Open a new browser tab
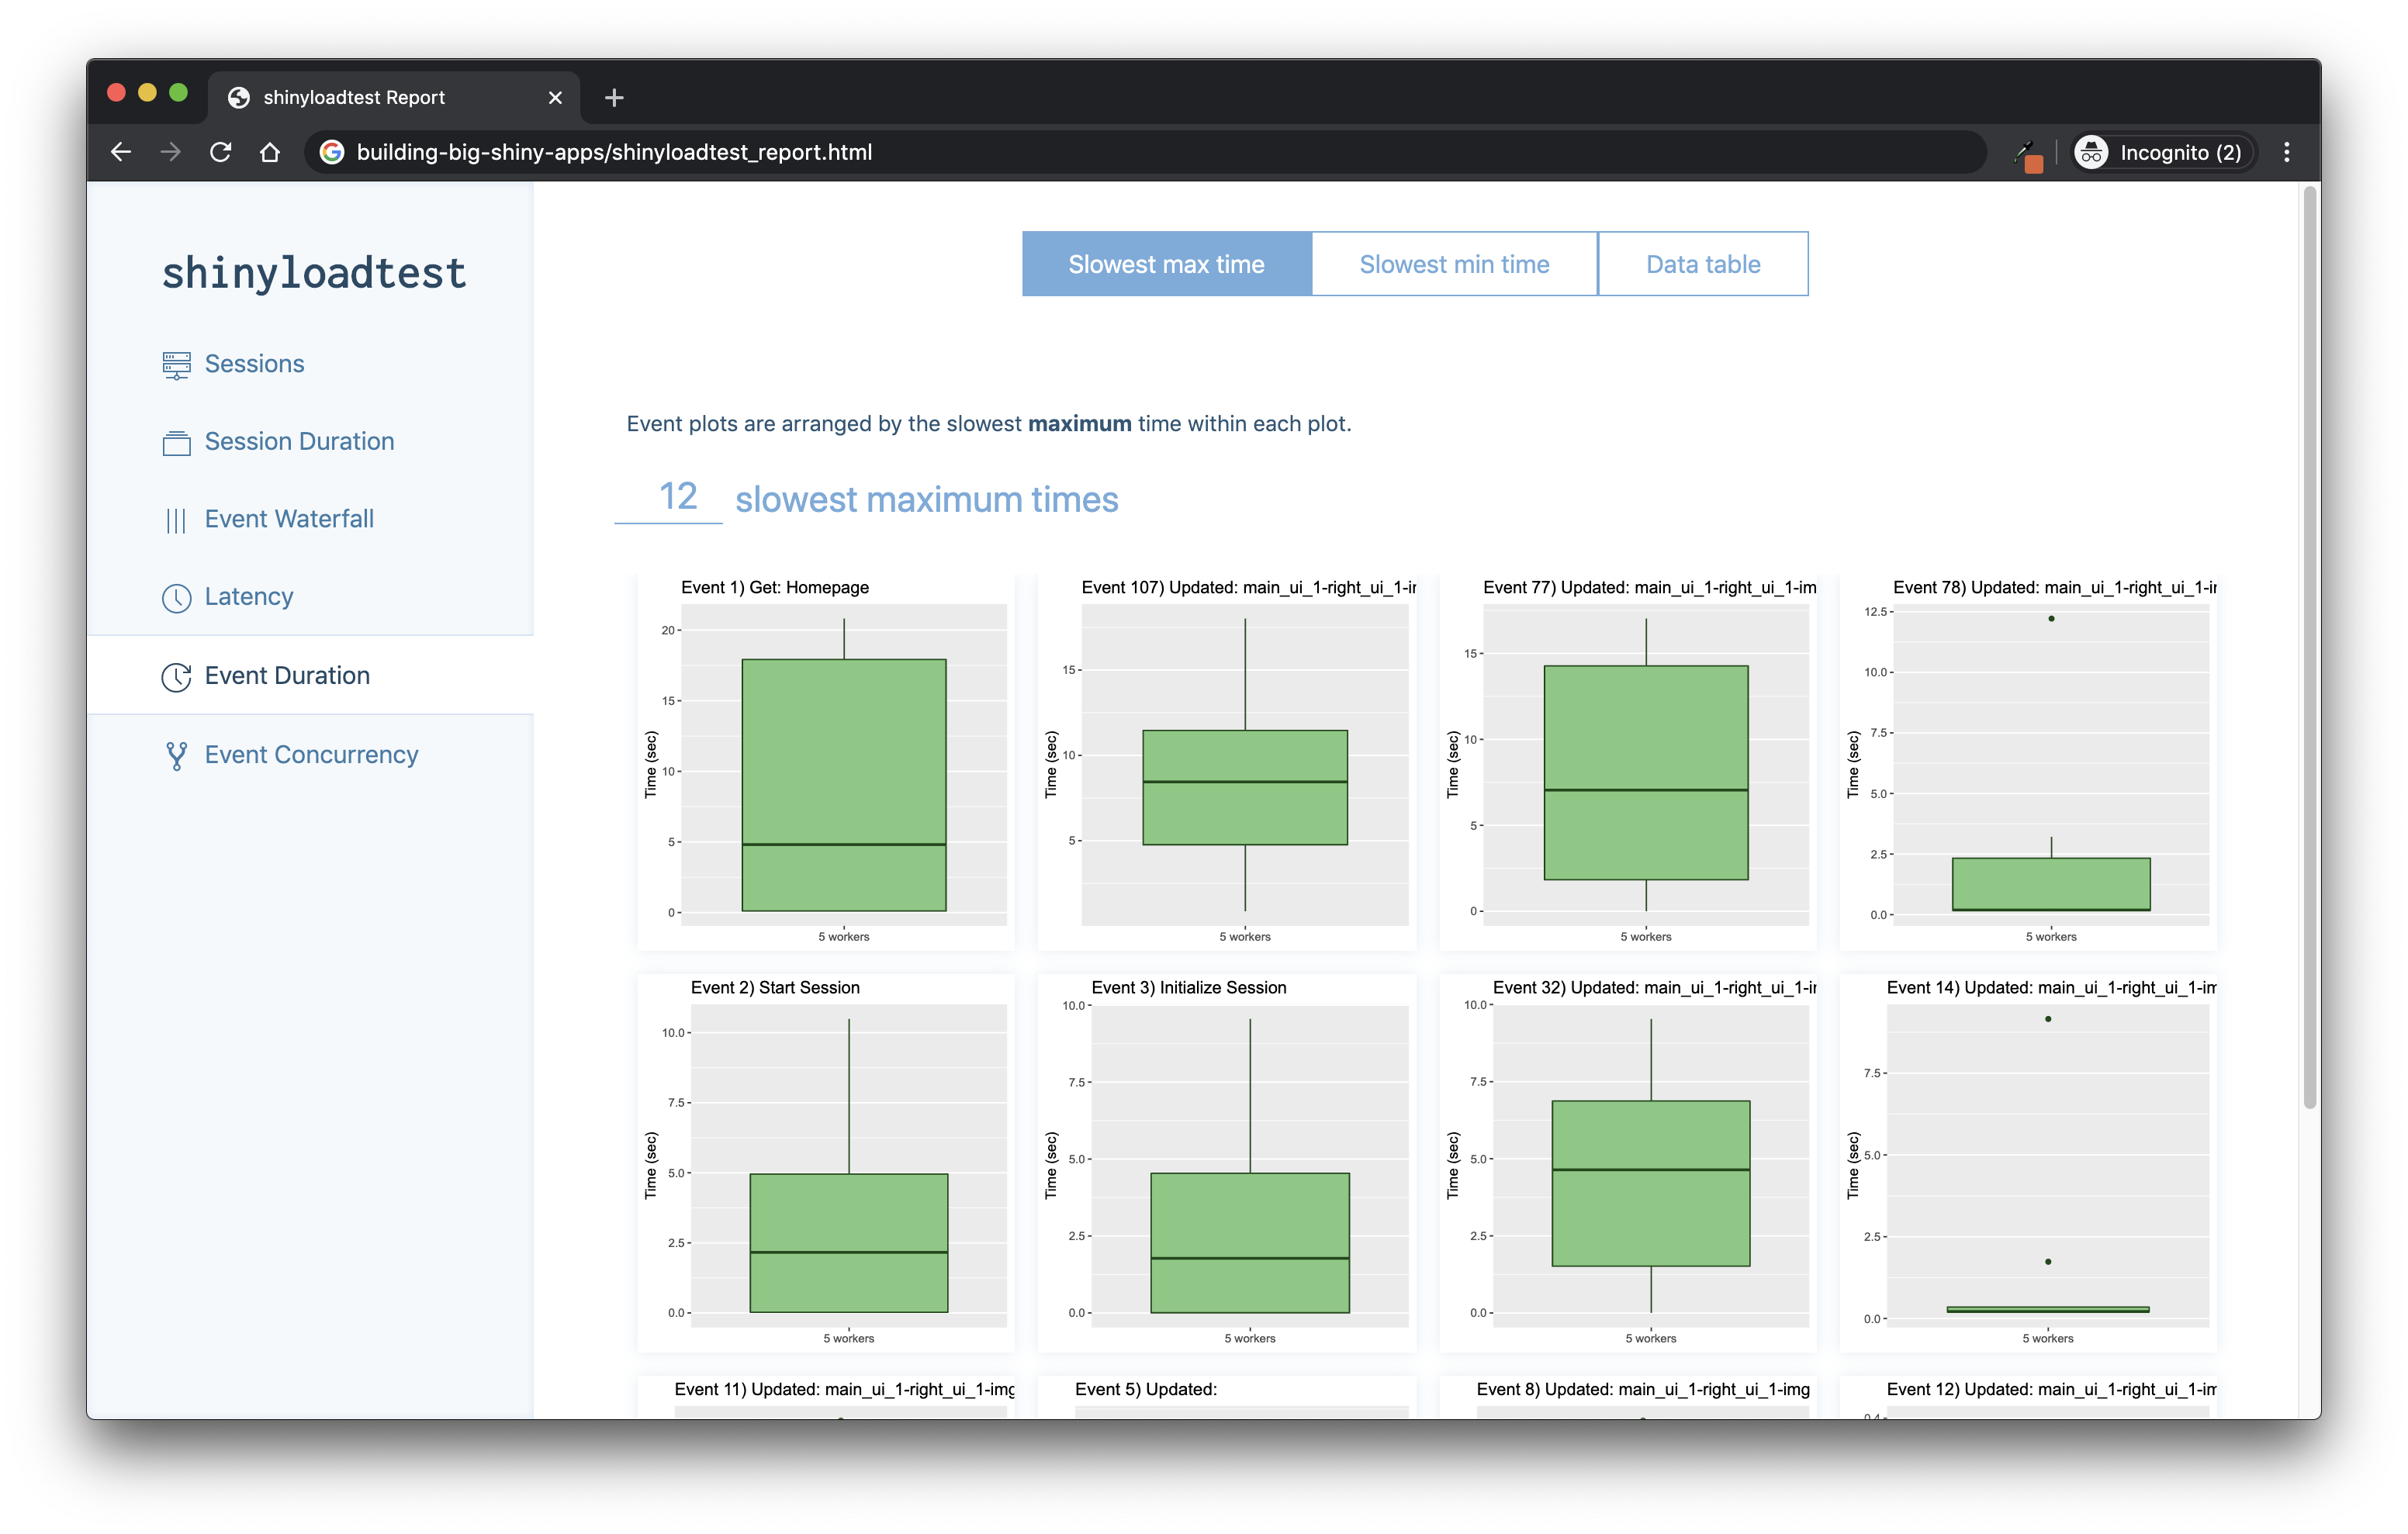This screenshot has width=2408, height=1534. 614,97
